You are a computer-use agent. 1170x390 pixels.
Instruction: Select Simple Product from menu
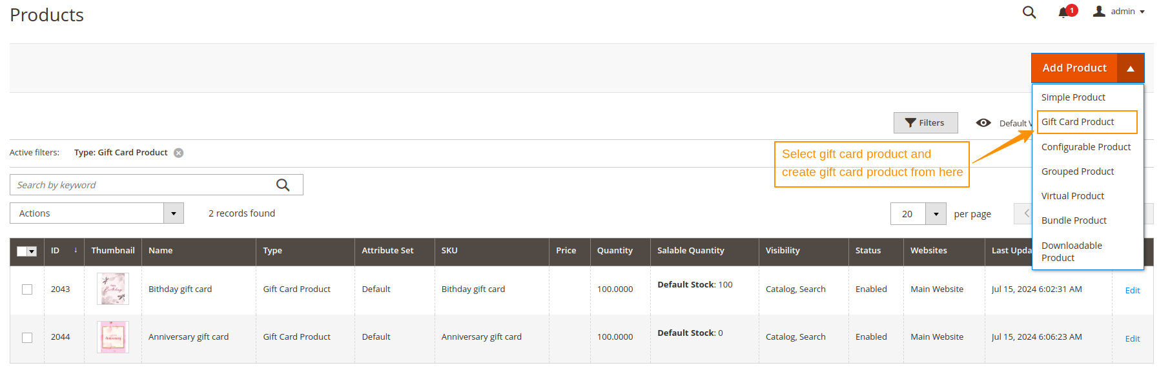pyautogui.click(x=1073, y=97)
